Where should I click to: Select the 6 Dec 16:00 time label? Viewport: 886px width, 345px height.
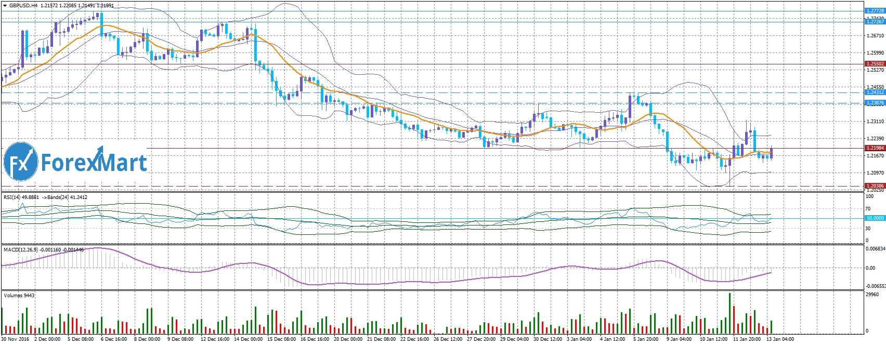click(x=114, y=339)
